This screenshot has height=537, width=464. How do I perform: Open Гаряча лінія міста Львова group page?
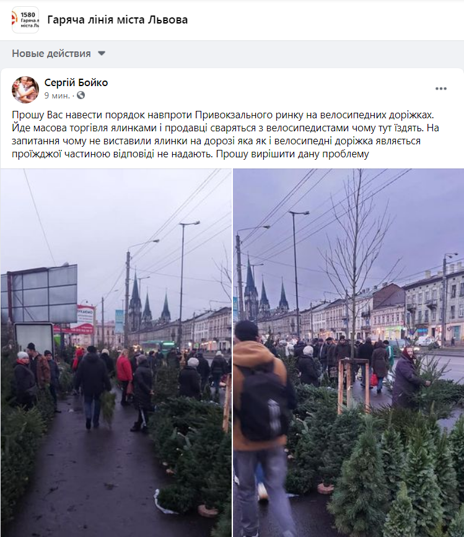(118, 20)
